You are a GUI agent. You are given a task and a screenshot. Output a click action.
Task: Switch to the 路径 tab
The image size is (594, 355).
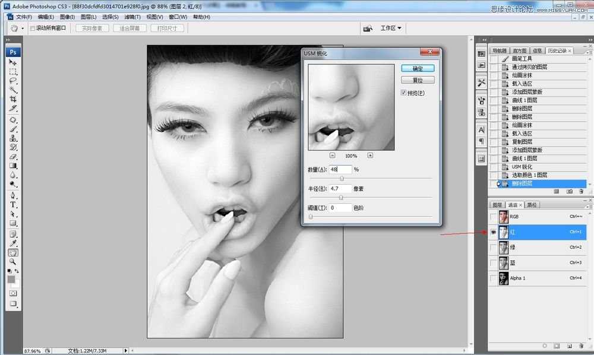(x=532, y=205)
